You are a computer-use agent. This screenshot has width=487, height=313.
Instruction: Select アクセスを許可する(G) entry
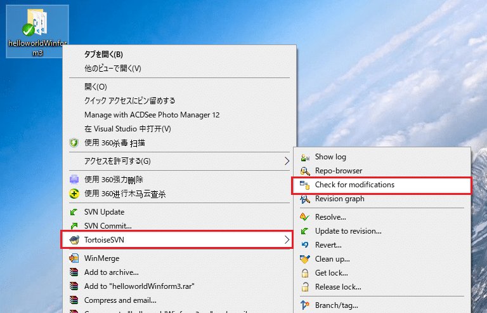click(x=179, y=161)
